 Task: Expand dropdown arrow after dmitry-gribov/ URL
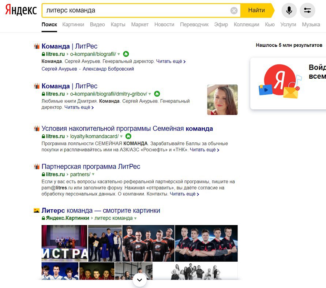pos(150,94)
